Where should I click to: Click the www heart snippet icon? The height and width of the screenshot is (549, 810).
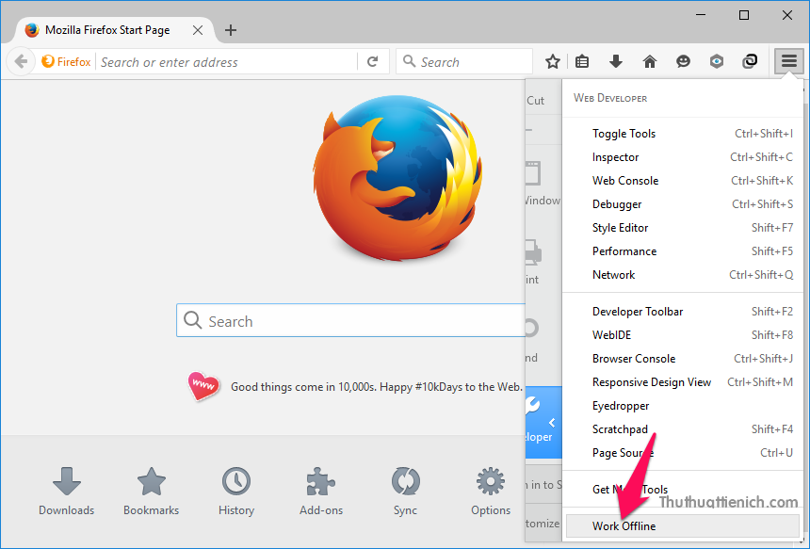[203, 386]
